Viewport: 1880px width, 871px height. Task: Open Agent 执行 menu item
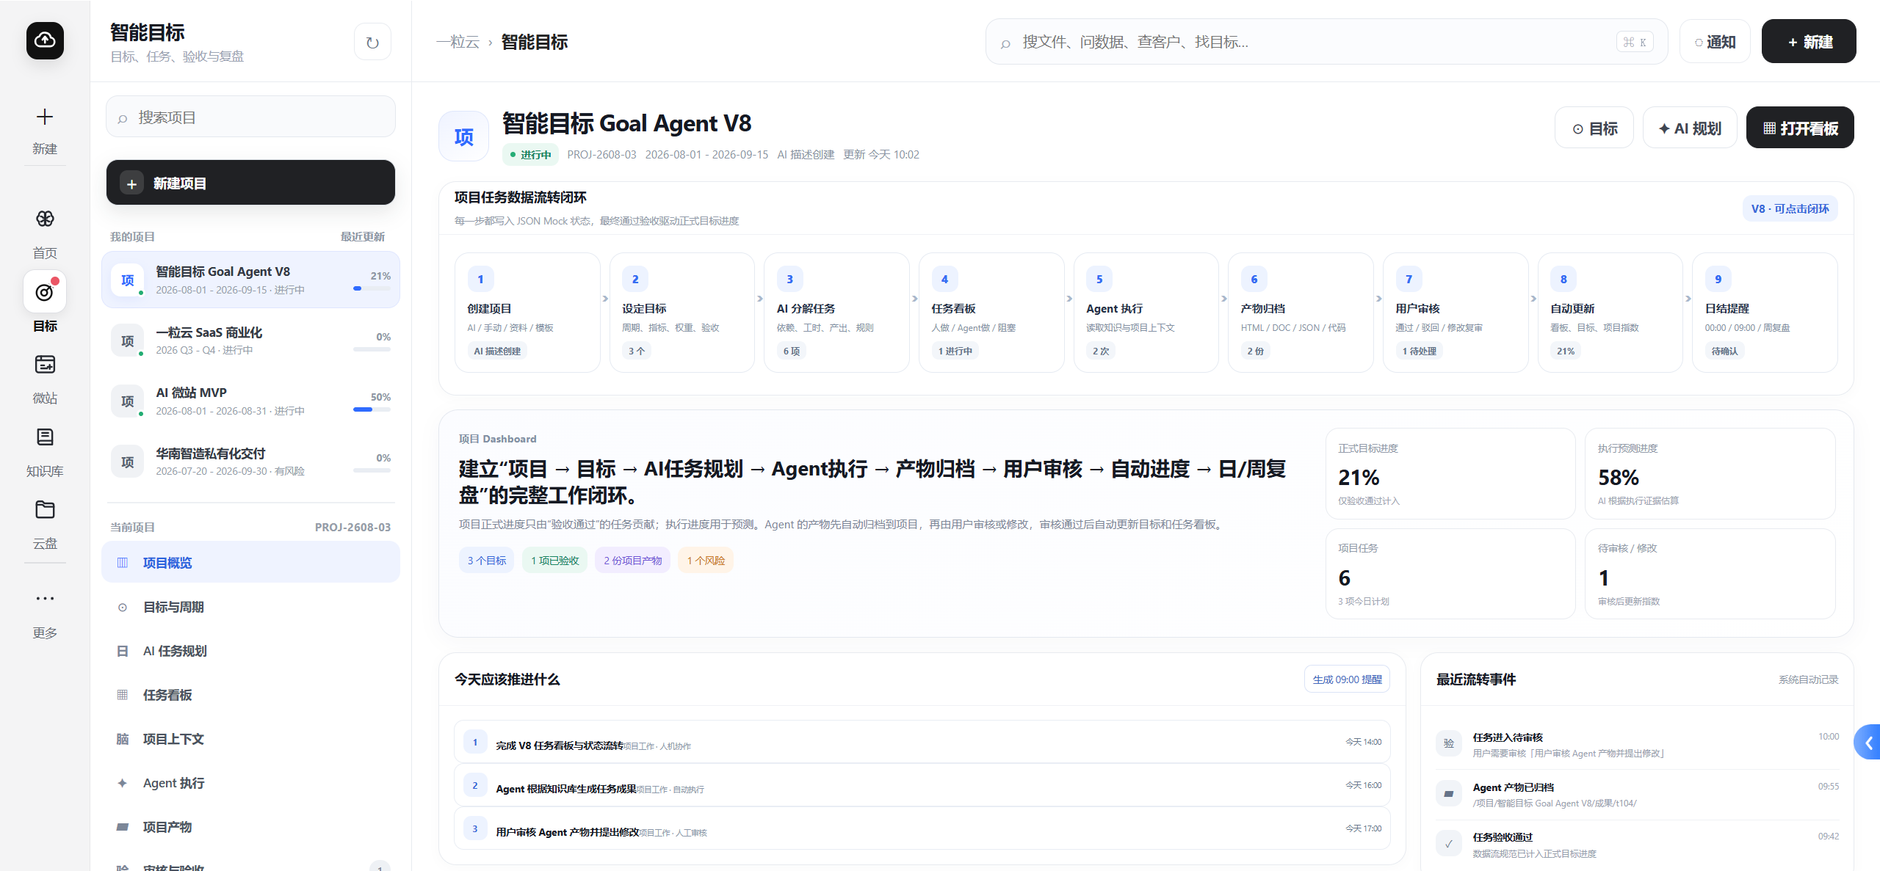[x=250, y=783]
